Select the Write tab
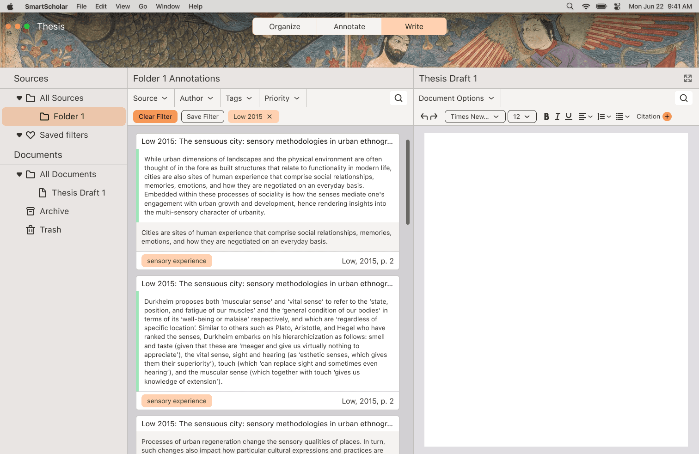This screenshot has height=454, width=699. (x=414, y=26)
